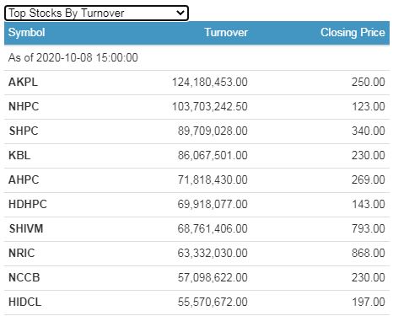The width and height of the screenshot is (393, 316).
Task: Select the Symbol column header
Action: pos(26,32)
